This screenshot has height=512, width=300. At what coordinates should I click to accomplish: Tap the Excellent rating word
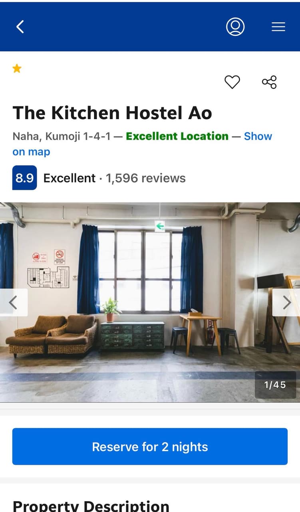click(70, 178)
